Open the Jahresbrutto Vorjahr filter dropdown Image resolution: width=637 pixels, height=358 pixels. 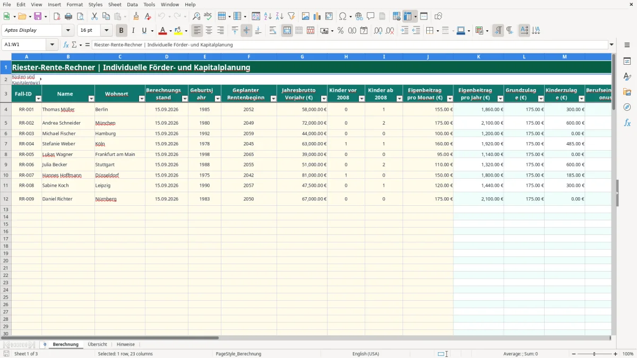[x=324, y=99]
